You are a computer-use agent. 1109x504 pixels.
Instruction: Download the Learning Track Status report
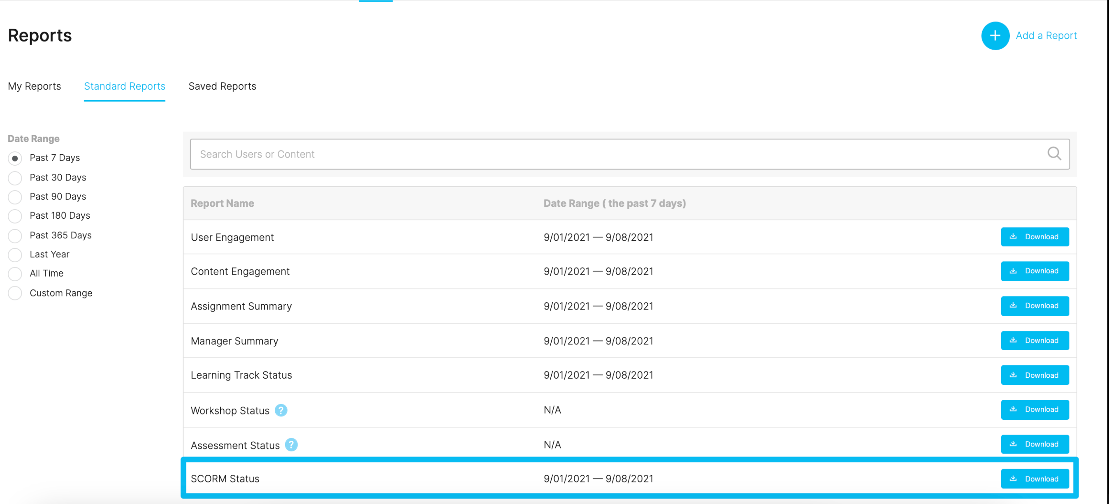tap(1035, 375)
